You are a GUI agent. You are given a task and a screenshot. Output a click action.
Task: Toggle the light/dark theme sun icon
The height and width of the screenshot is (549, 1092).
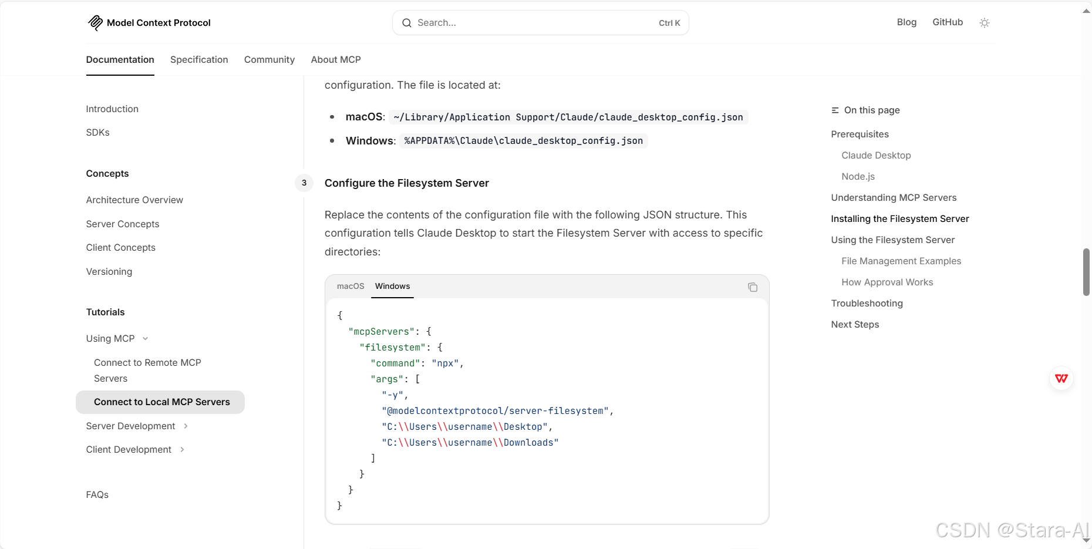(985, 23)
